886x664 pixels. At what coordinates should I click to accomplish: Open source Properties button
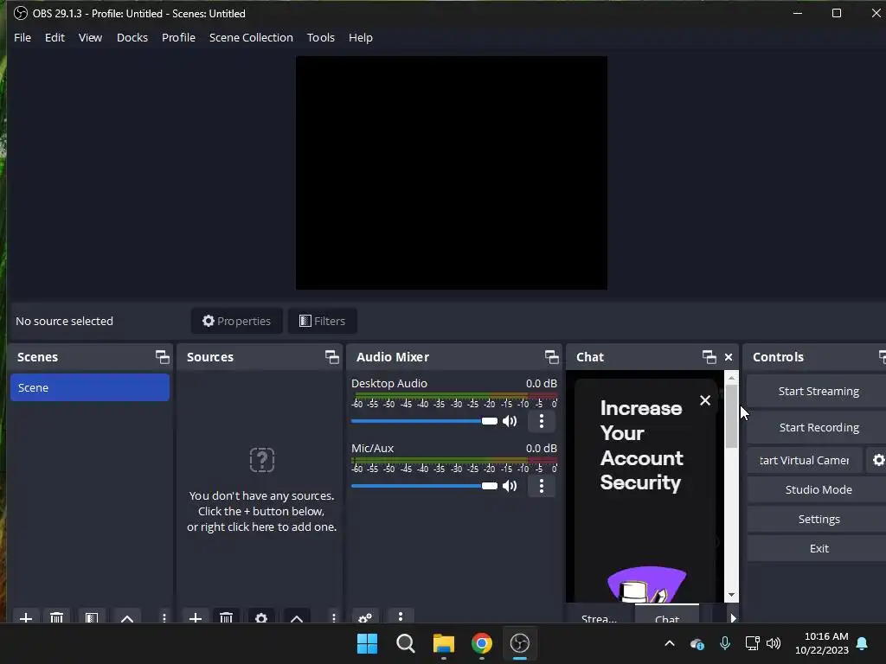click(x=237, y=321)
